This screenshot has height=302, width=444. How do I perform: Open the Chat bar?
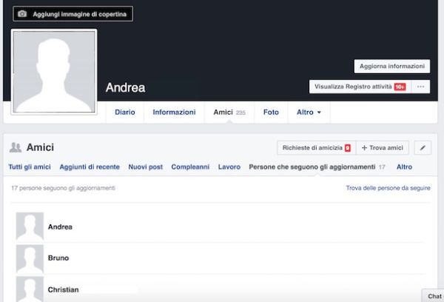pos(434,296)
